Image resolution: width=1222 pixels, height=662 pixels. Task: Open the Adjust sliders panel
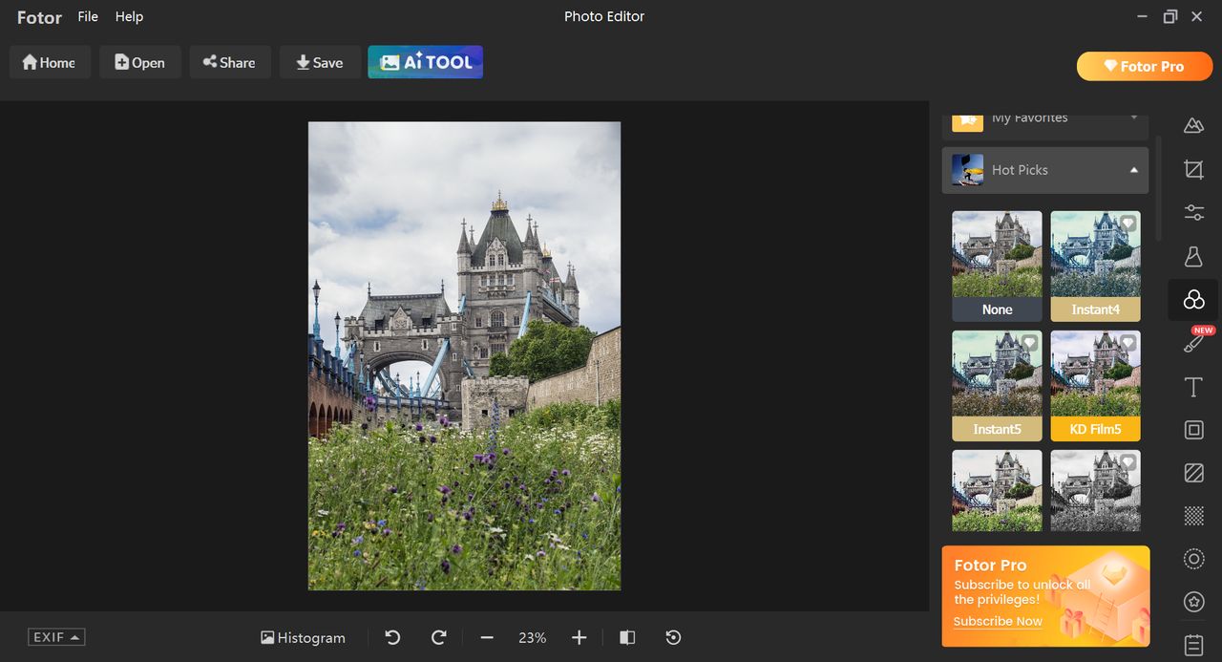pyautogui.click(x=1193, y=212)
